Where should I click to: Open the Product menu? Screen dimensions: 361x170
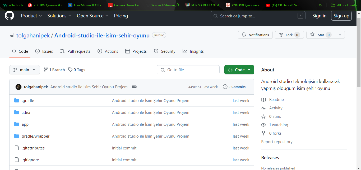pyautogui.click(x=31, y=16)
